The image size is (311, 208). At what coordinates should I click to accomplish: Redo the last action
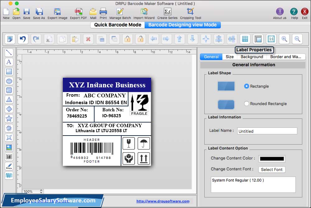pos(36,39)
